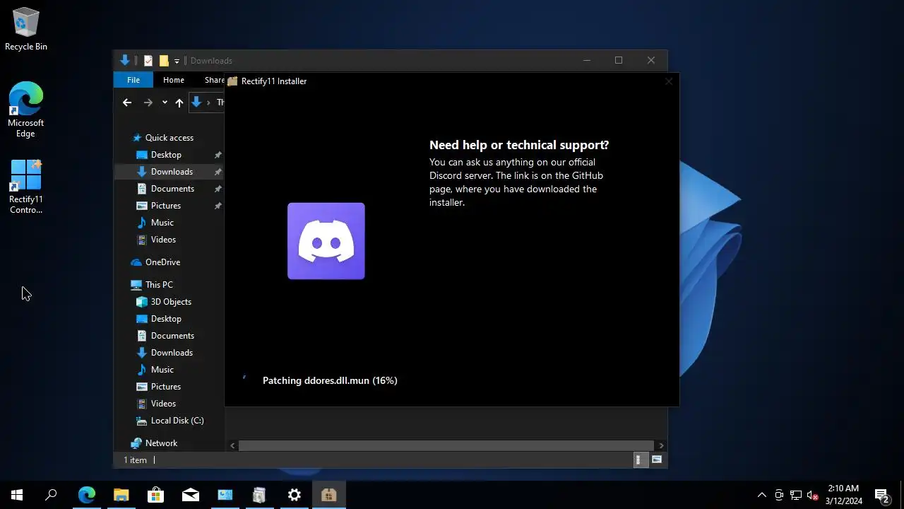Click the 1 item status bar text

coord(136,460)
